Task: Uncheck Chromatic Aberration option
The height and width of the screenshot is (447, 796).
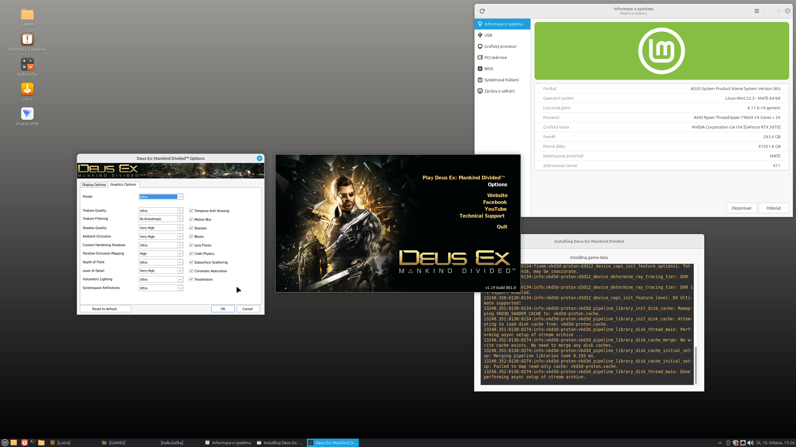Action: pyautogui.click(x=191, y=271)
